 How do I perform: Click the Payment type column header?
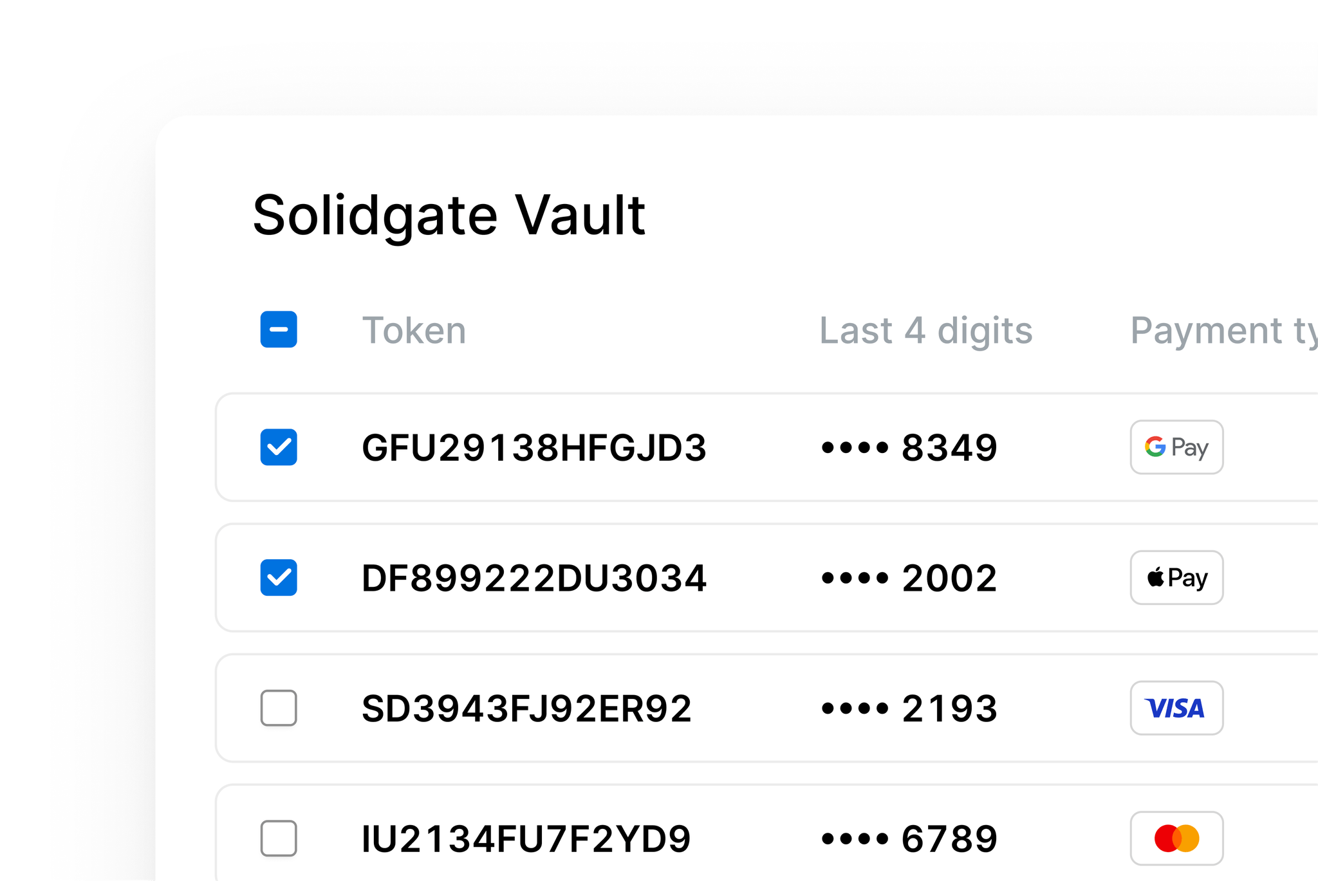(x=1221, y=330)
